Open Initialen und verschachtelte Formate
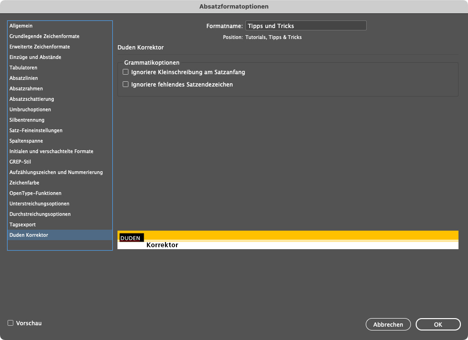Image resolution: width=468 pixels, height=340 pixels. click(x=60, y=151)
